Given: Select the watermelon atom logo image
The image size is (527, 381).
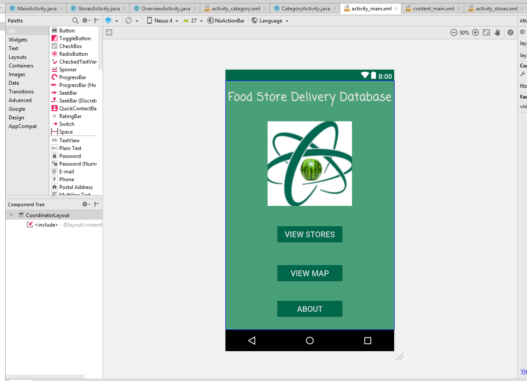Looking at the screenshot, I should coord(310,163).
